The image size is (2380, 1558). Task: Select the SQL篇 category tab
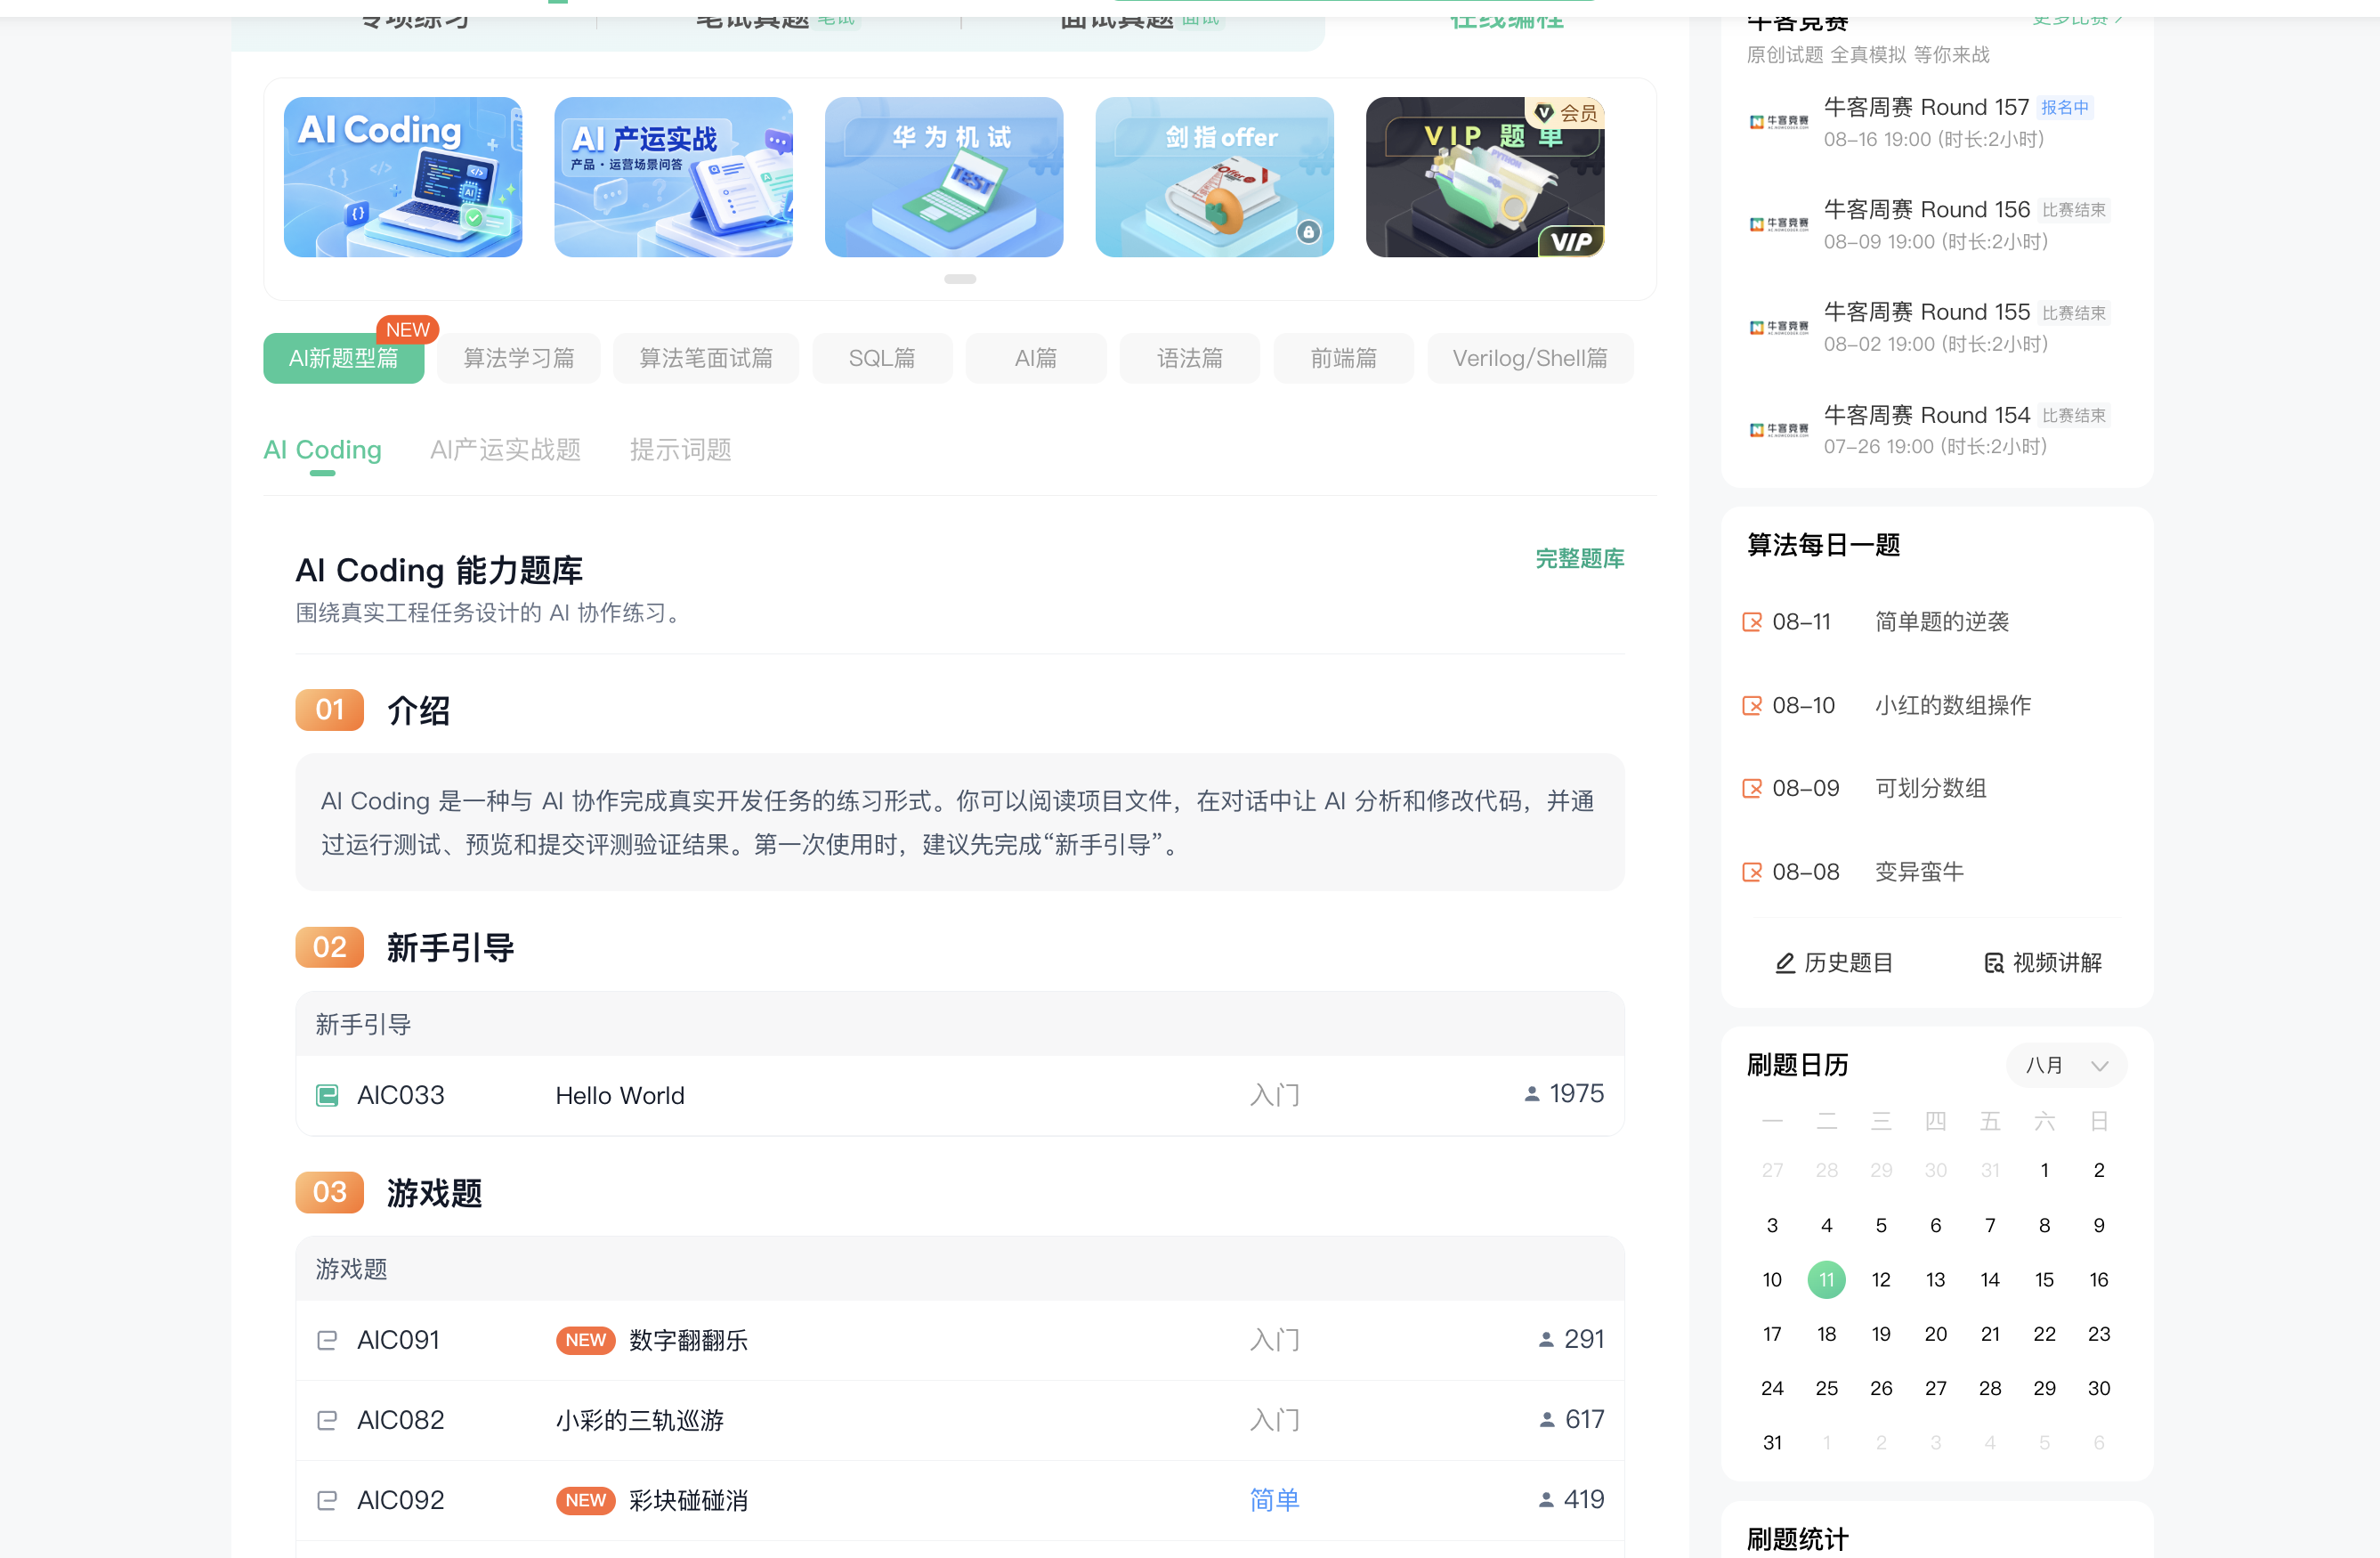[x=882, y=358]
